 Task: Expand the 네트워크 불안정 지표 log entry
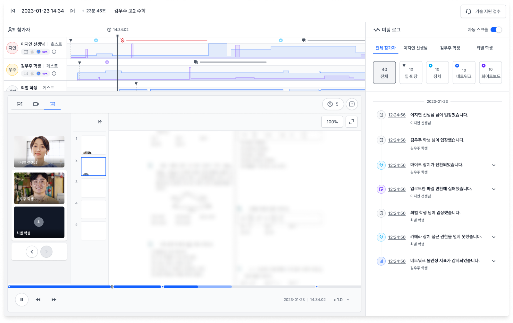coord(494,261)
